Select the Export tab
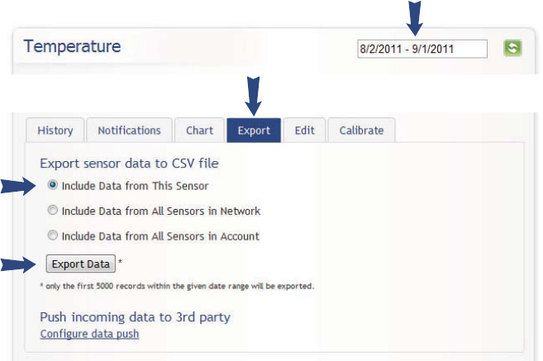 [x=254, y=131]
